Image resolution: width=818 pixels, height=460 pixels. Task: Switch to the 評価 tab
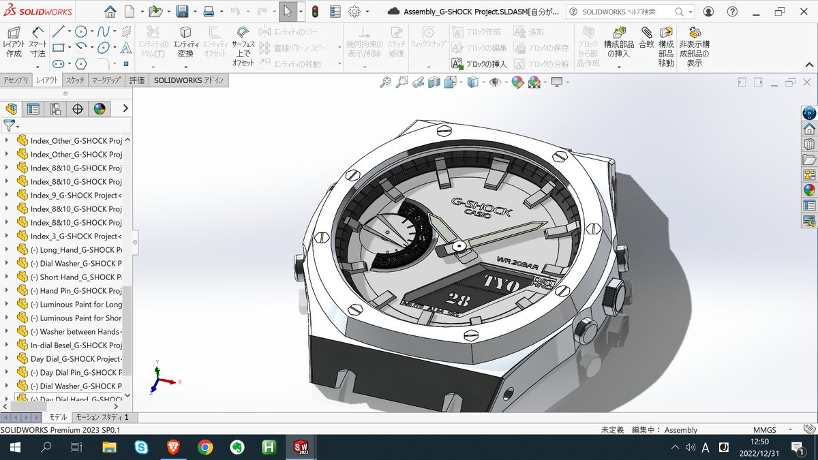(137, 80)
